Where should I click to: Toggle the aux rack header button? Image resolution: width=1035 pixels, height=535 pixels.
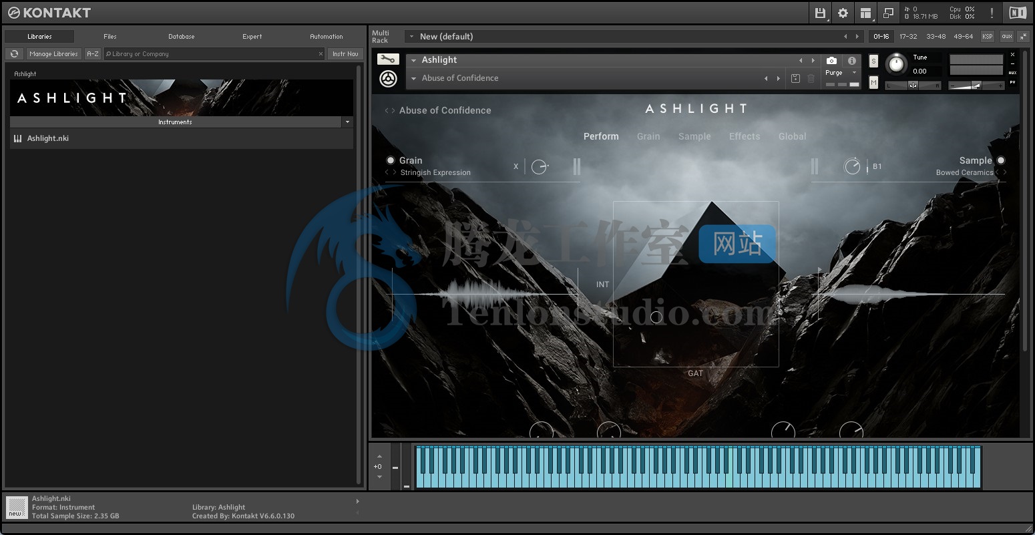[x=1006, y=36]
